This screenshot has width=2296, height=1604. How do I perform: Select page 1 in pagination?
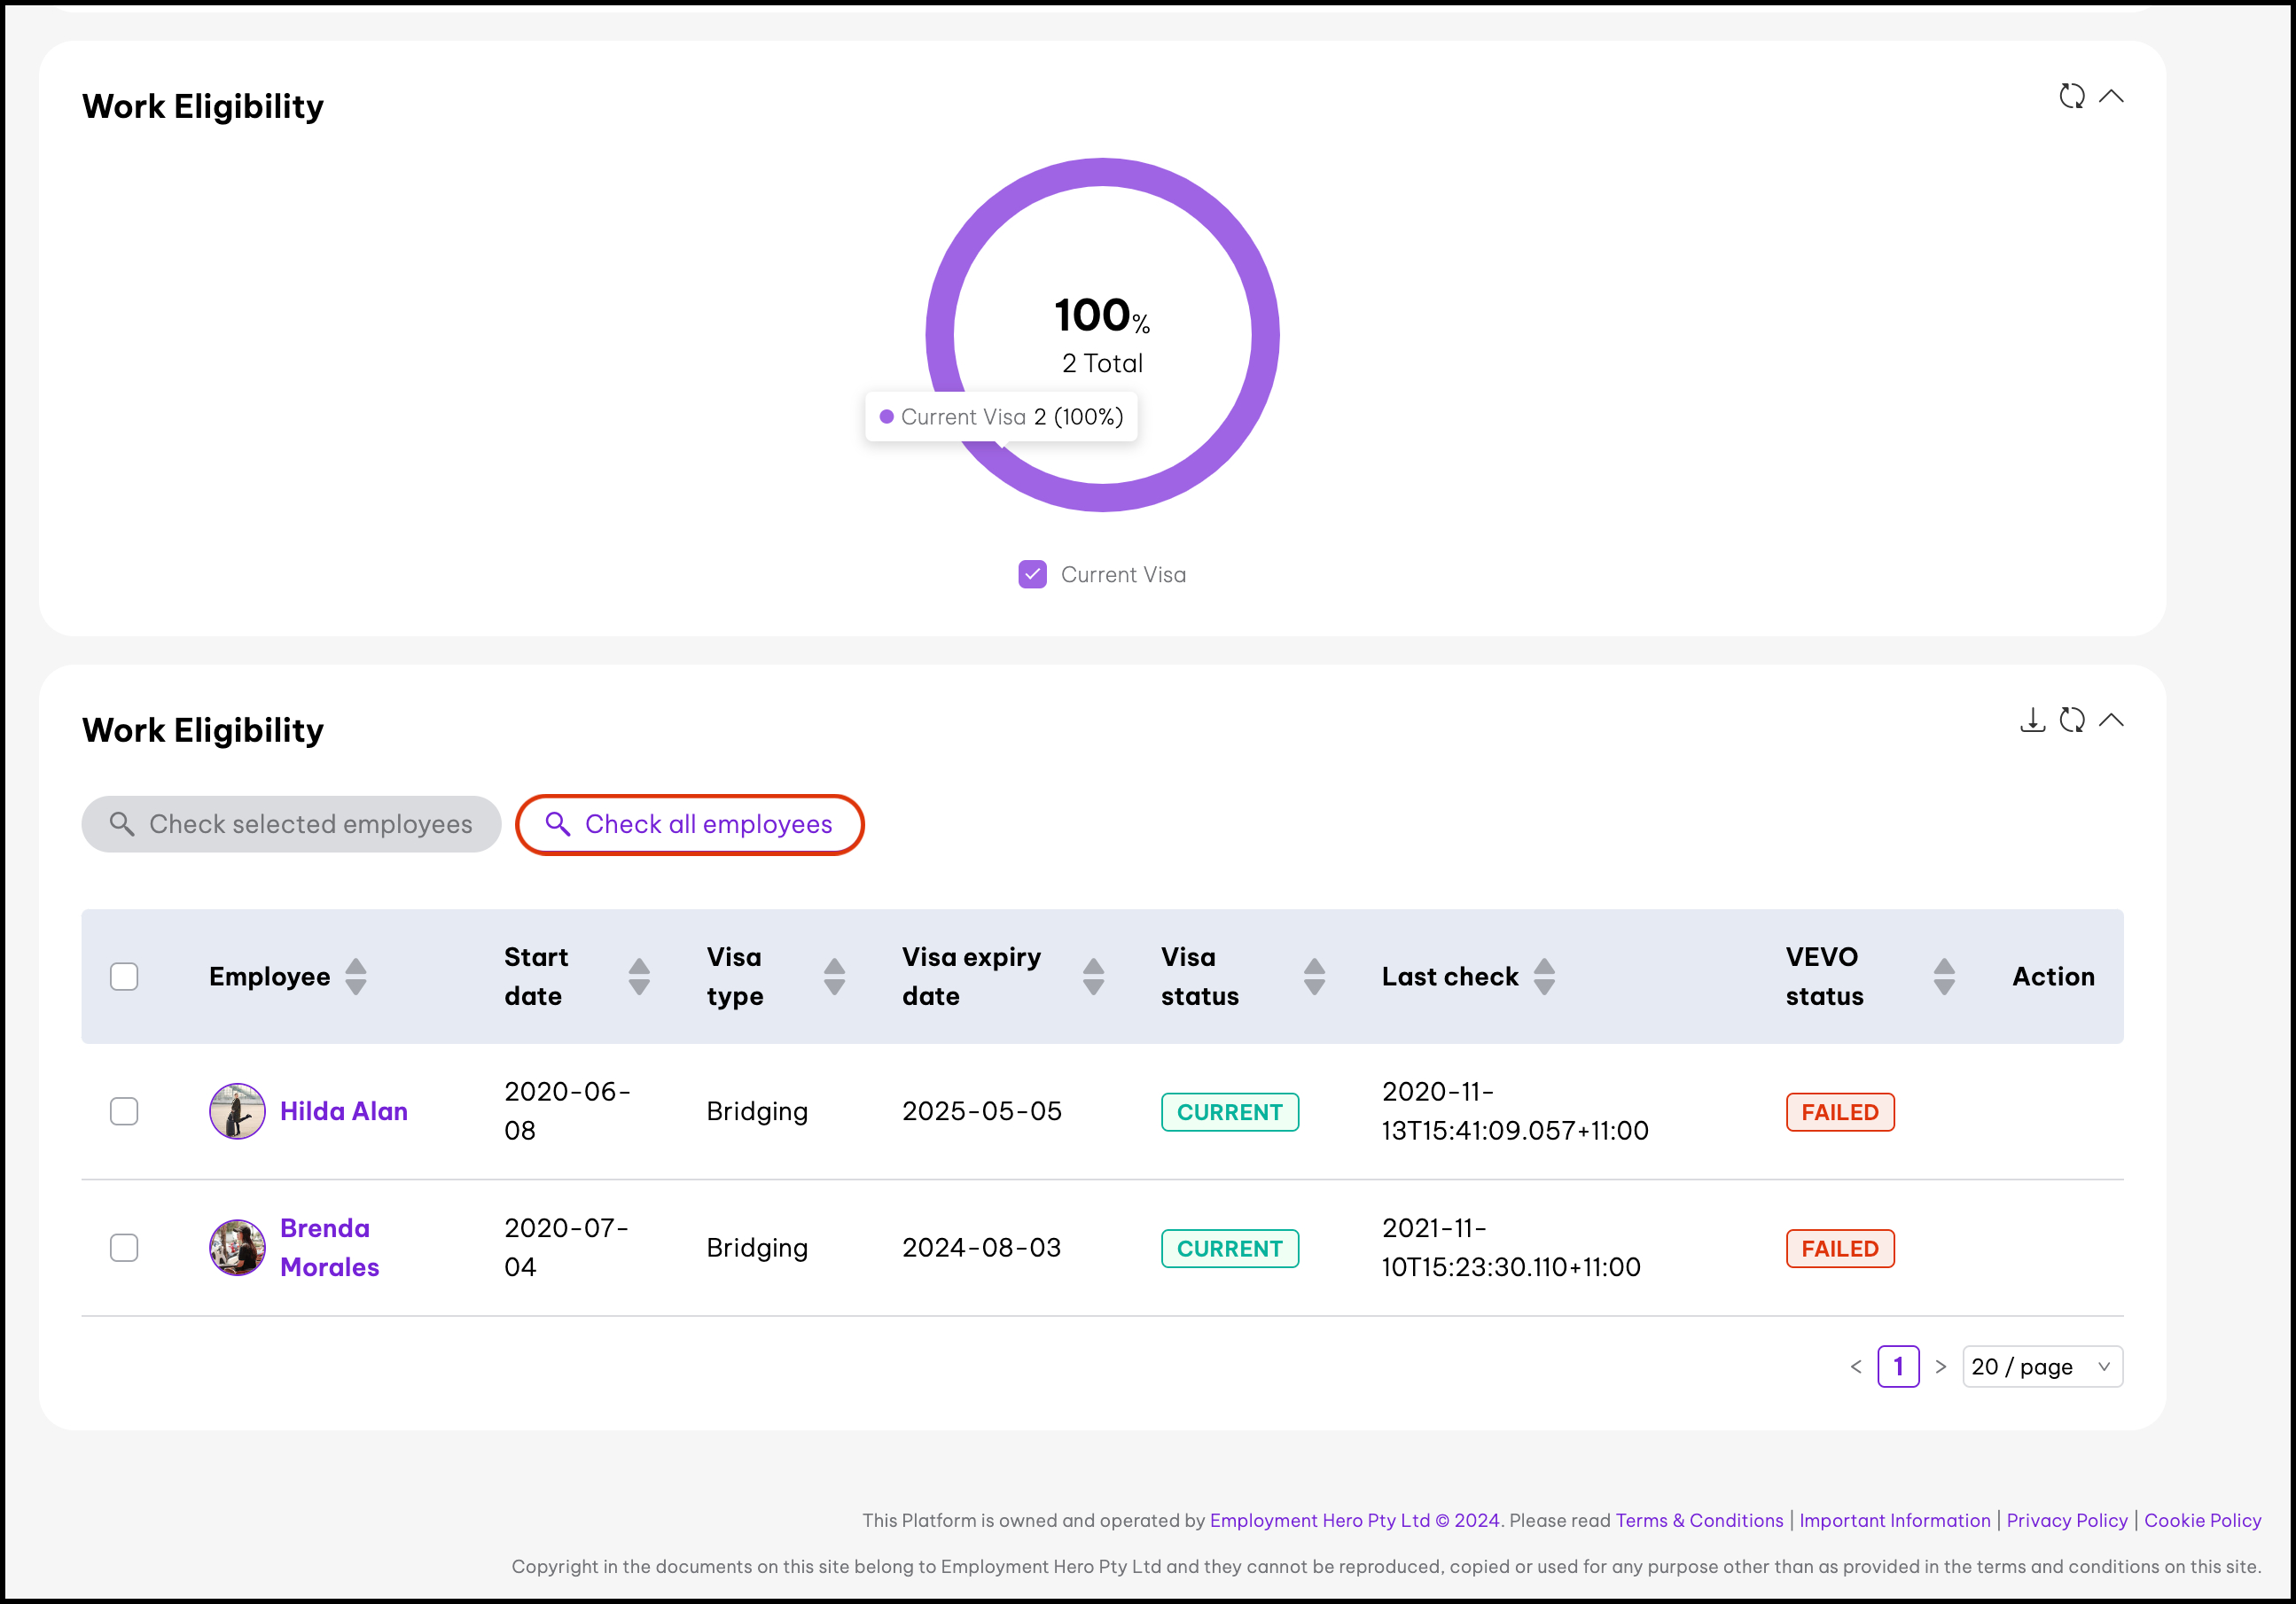[1897, 1367]
